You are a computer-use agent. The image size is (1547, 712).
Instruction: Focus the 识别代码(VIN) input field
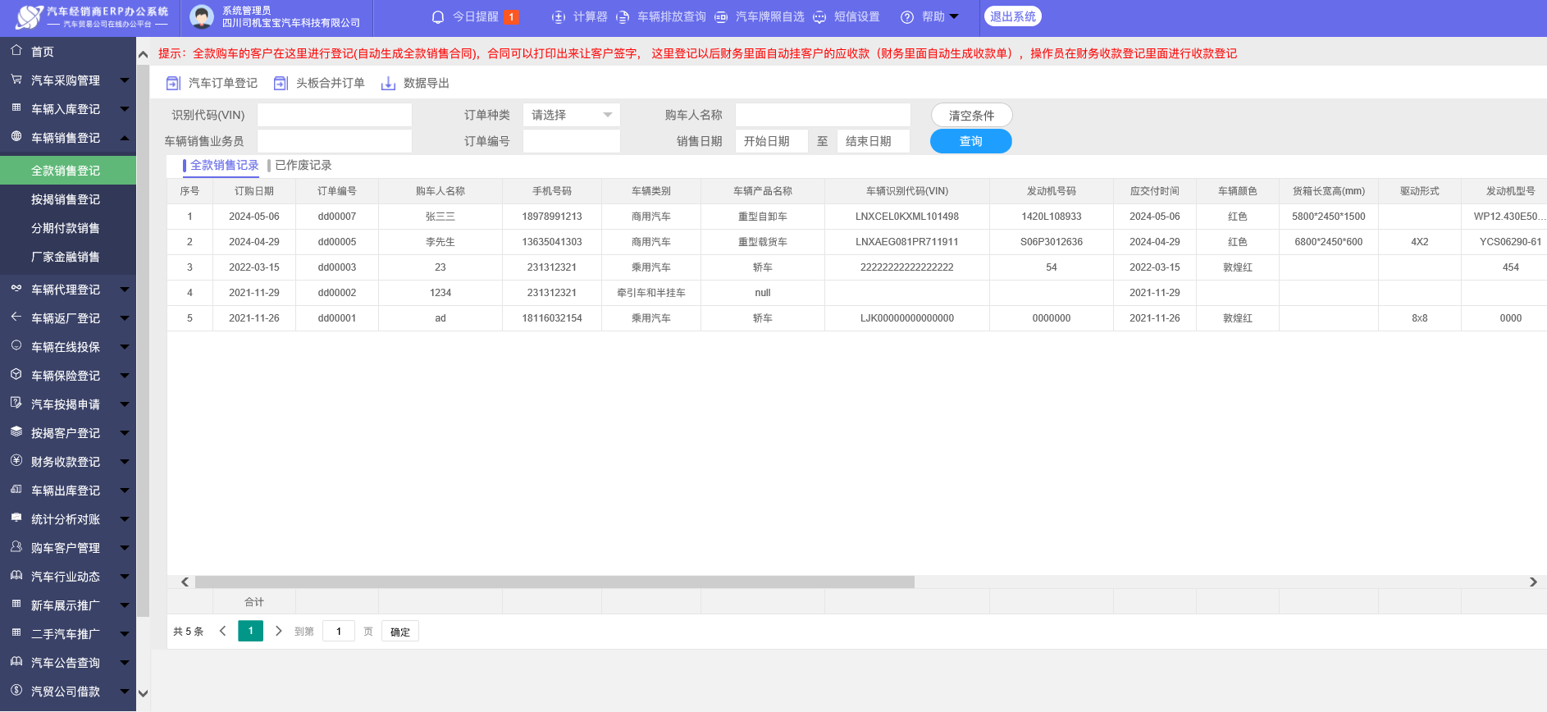(x=335, y=115)
